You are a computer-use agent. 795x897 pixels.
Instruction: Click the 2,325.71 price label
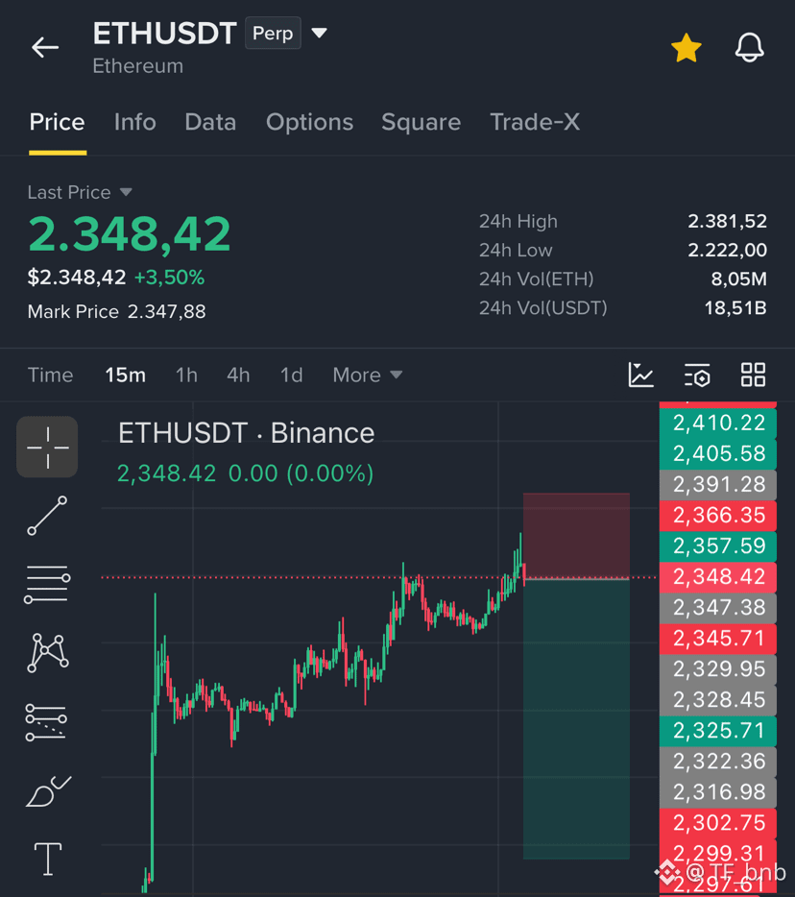(718, 731)
